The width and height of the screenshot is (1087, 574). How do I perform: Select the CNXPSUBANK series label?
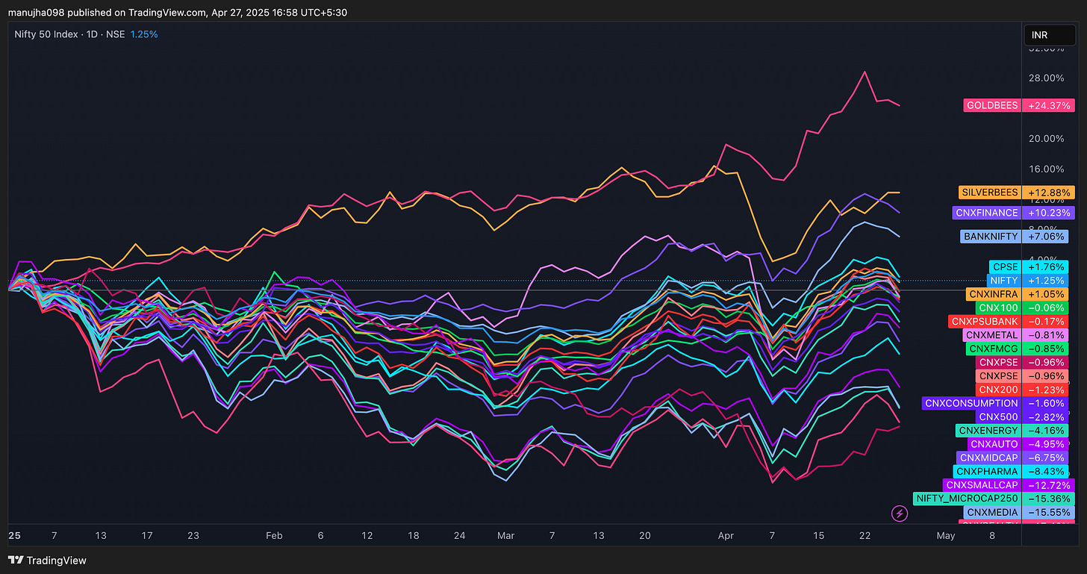[x=985, y=321]
